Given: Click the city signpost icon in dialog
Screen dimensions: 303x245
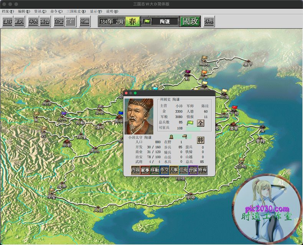Looking at the screenshot, I should (x=184, y=136).
